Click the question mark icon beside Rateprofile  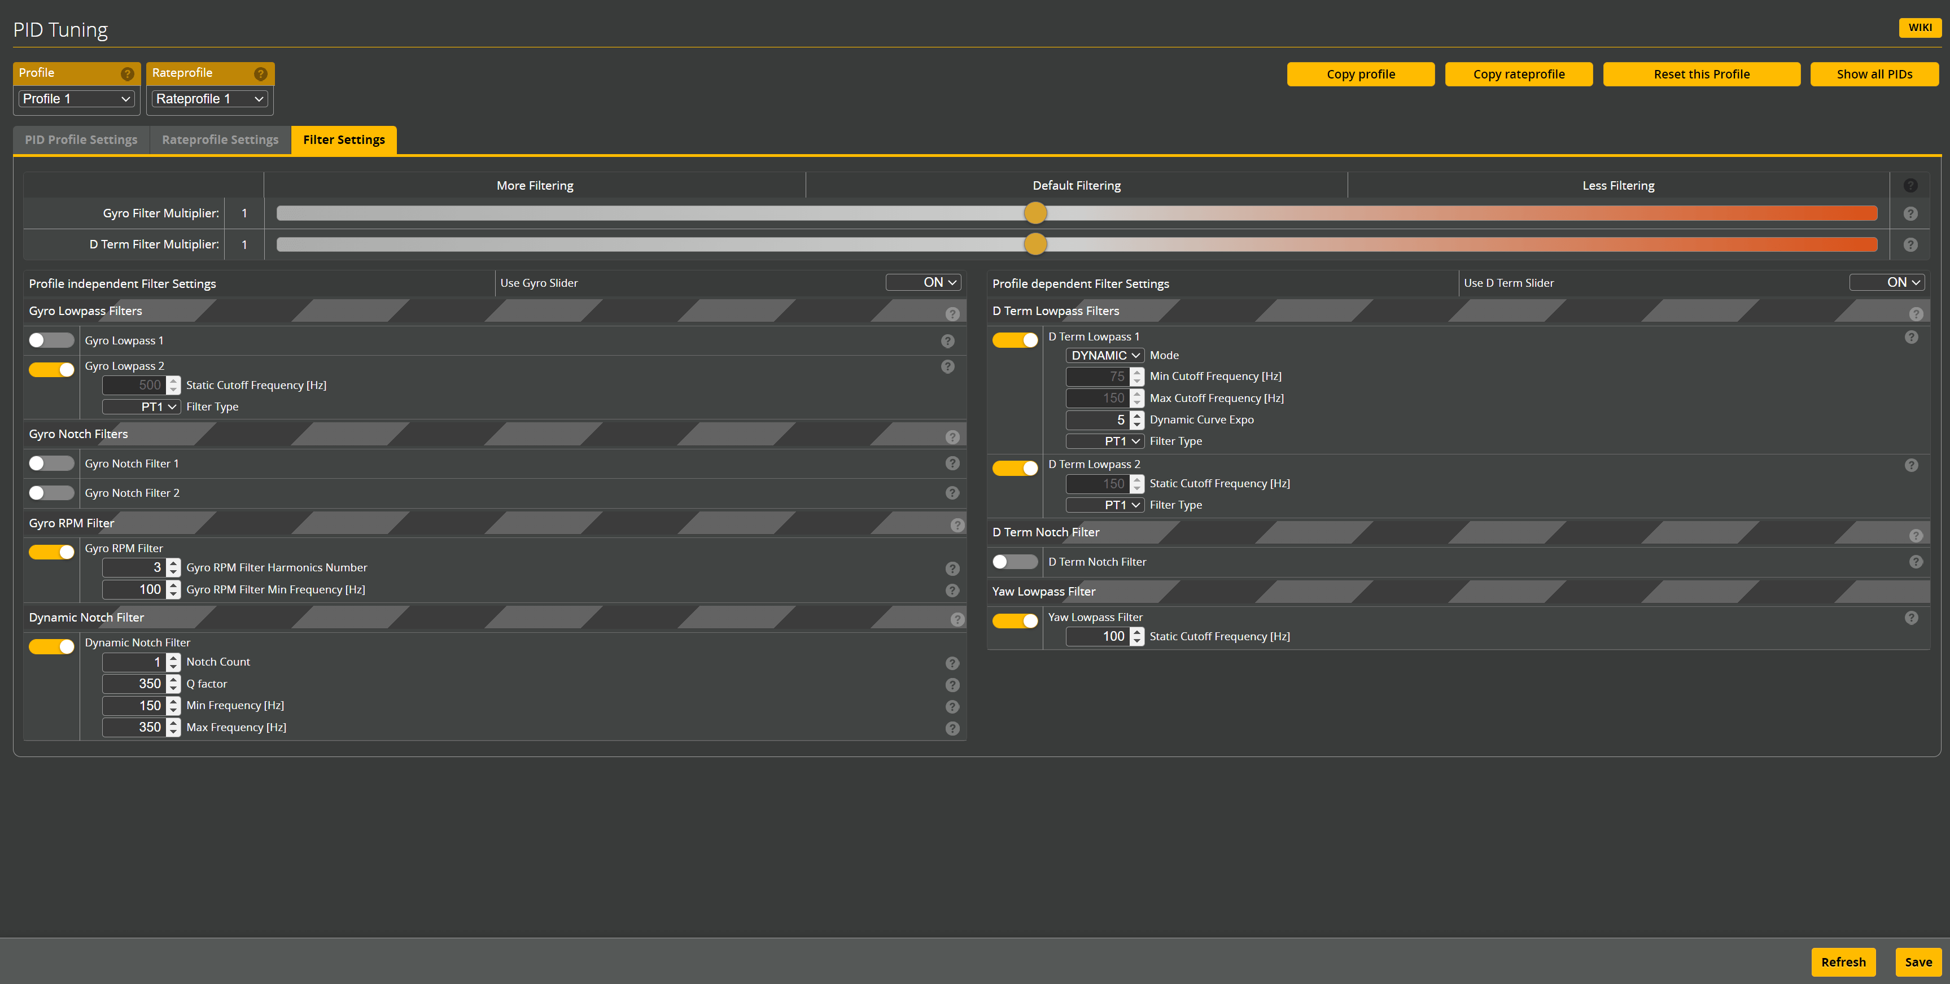pos(259,72)
